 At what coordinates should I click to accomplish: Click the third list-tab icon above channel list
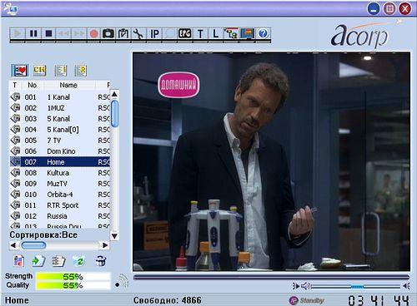pyautogui.click(x=61, y=71)
